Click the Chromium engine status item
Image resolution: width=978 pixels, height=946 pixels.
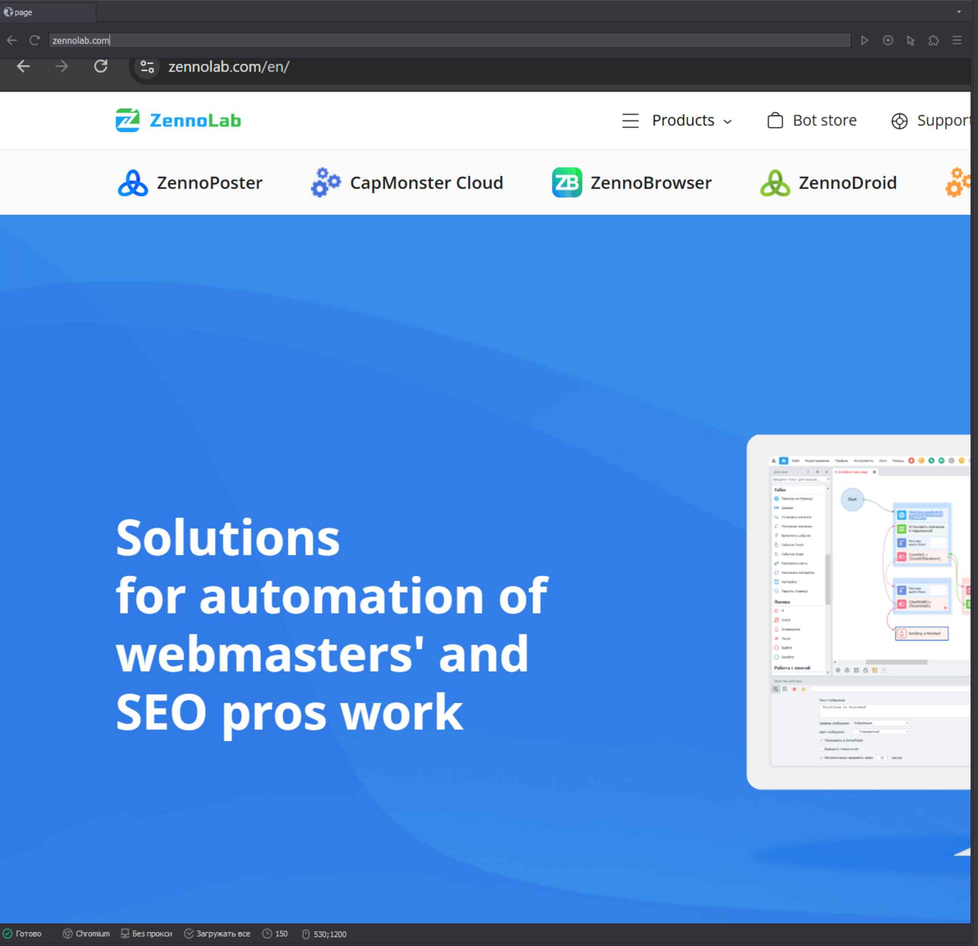coord(86,934)
